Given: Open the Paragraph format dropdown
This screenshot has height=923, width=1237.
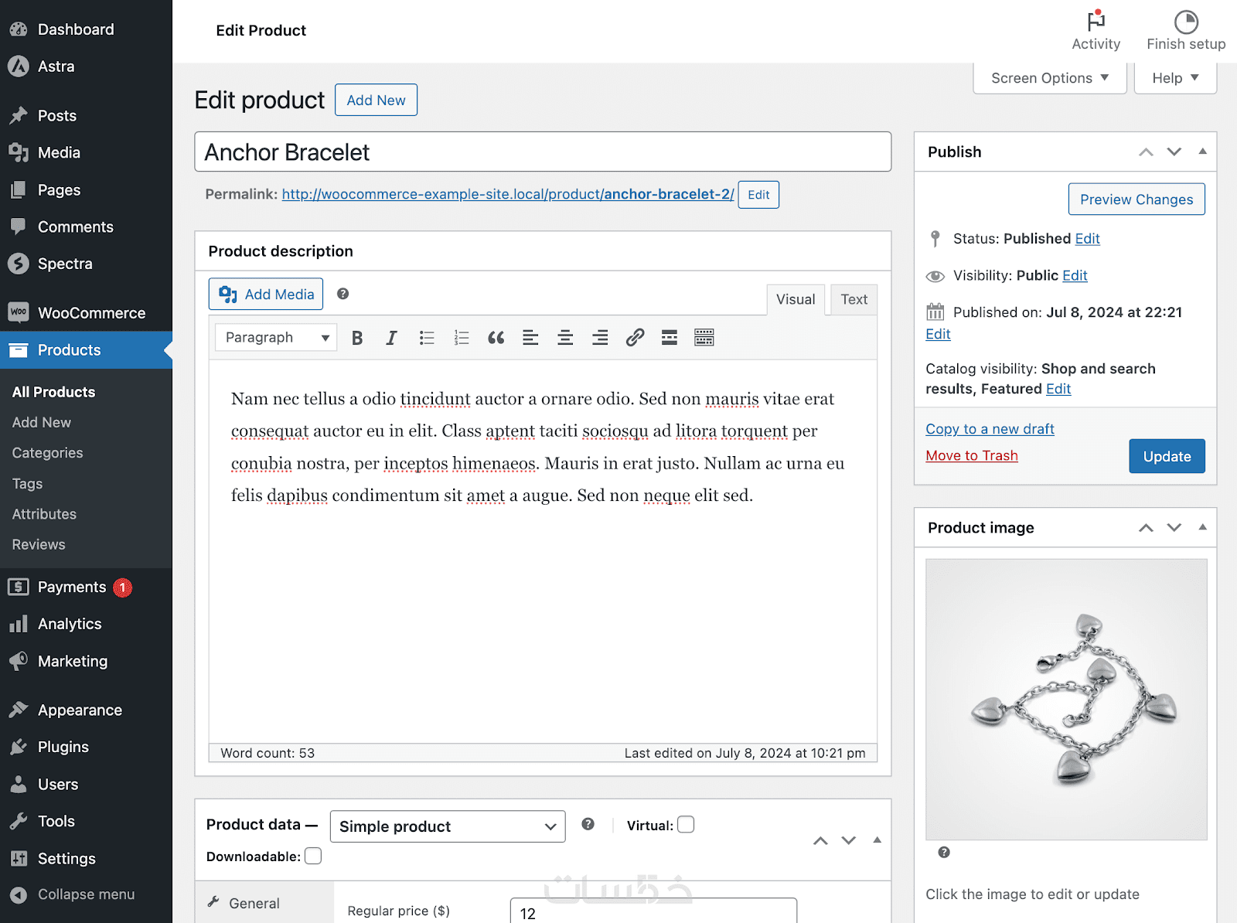Looking at the screenshot, I should (276, 337).
